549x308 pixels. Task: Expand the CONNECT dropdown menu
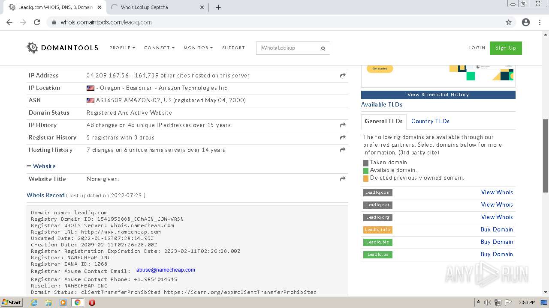[159, 48]
